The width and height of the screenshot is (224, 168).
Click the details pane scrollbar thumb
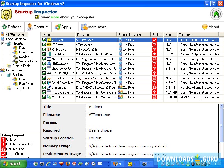pos(221,125)
